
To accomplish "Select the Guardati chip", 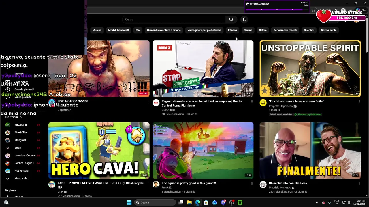I will (x=309, y=30).
